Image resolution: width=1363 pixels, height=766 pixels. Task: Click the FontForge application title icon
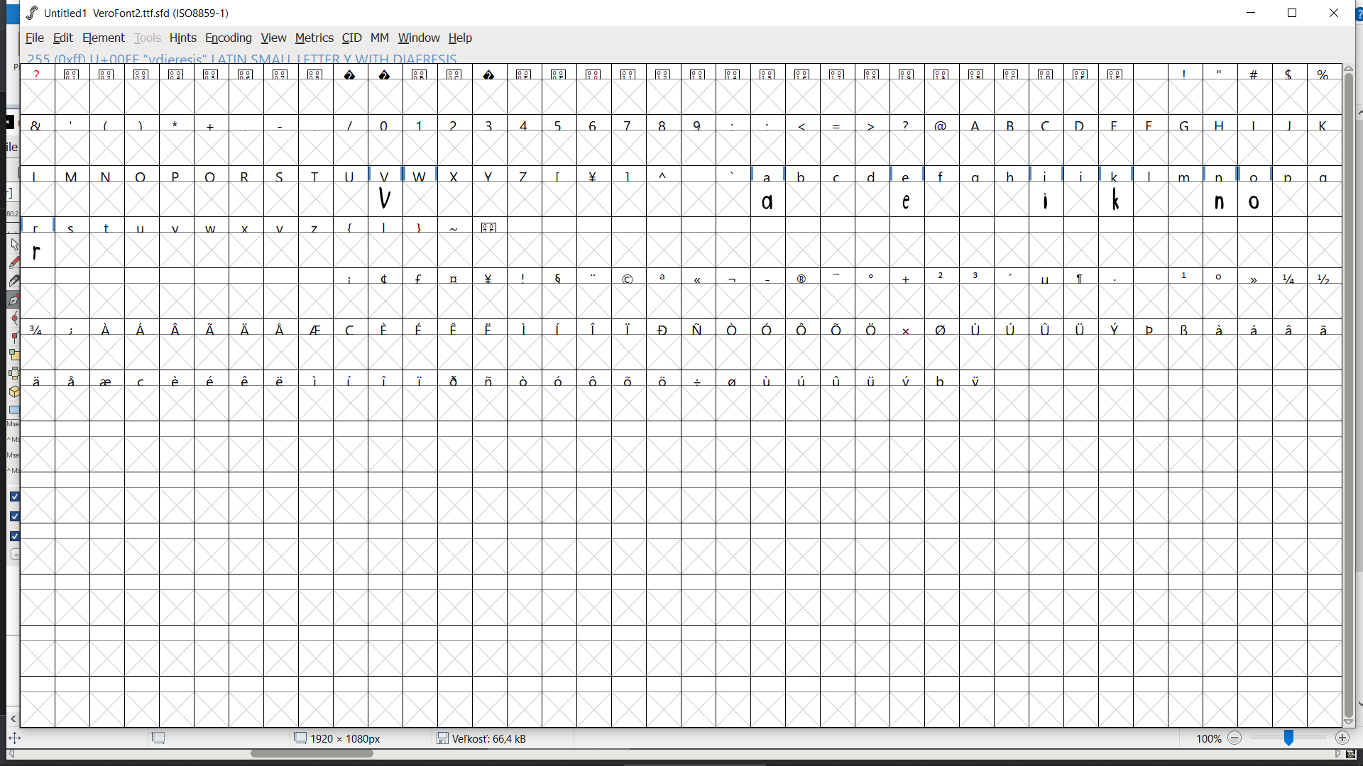[32, 13]
